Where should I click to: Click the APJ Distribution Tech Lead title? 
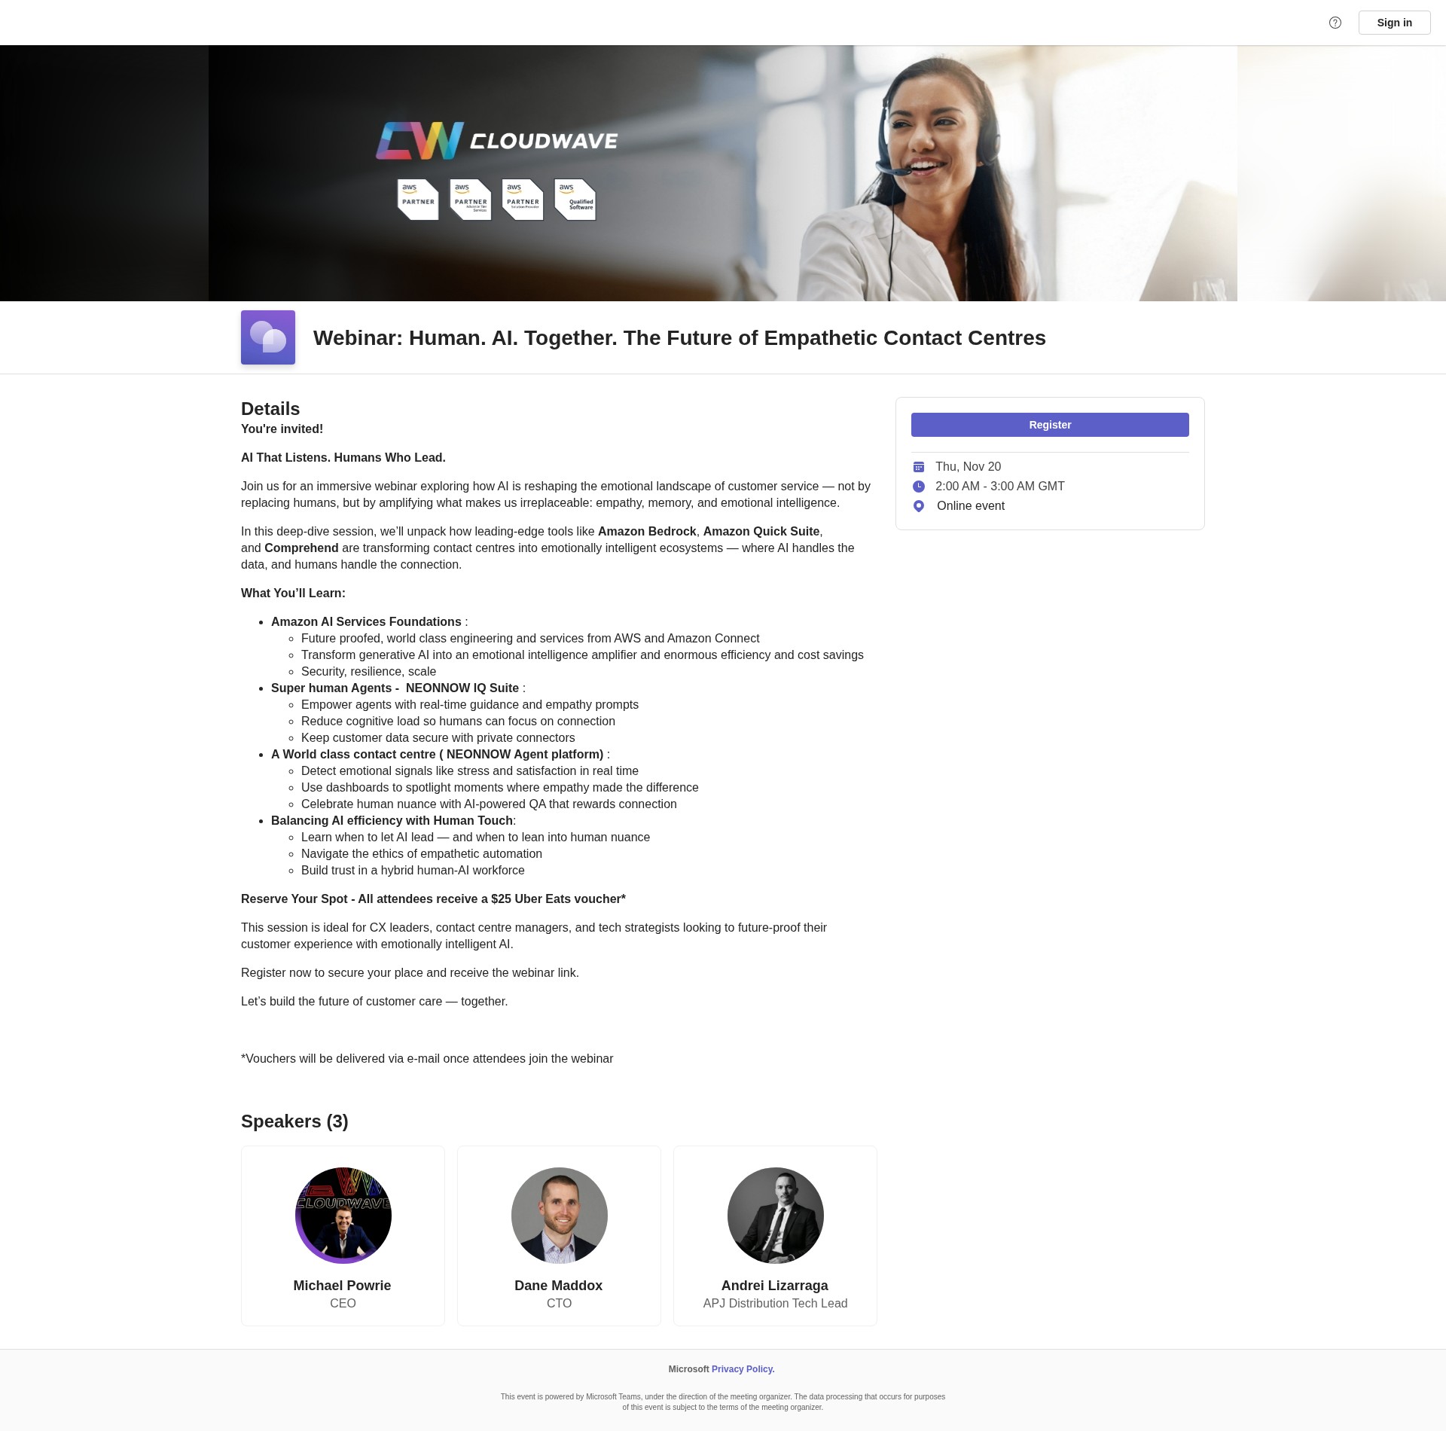tap(776, 1304)
